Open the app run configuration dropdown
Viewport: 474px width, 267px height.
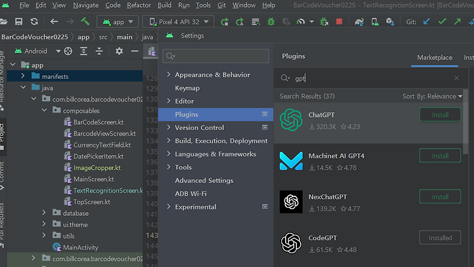pyautogui.click(x=118, y=21)
